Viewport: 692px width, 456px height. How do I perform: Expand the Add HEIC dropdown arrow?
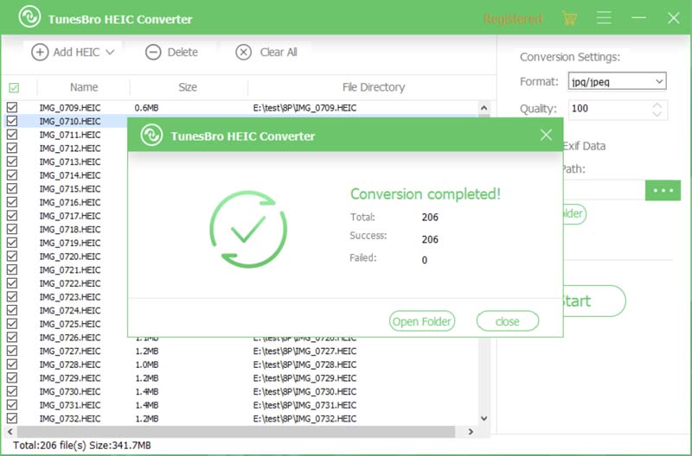coord(111,52)
